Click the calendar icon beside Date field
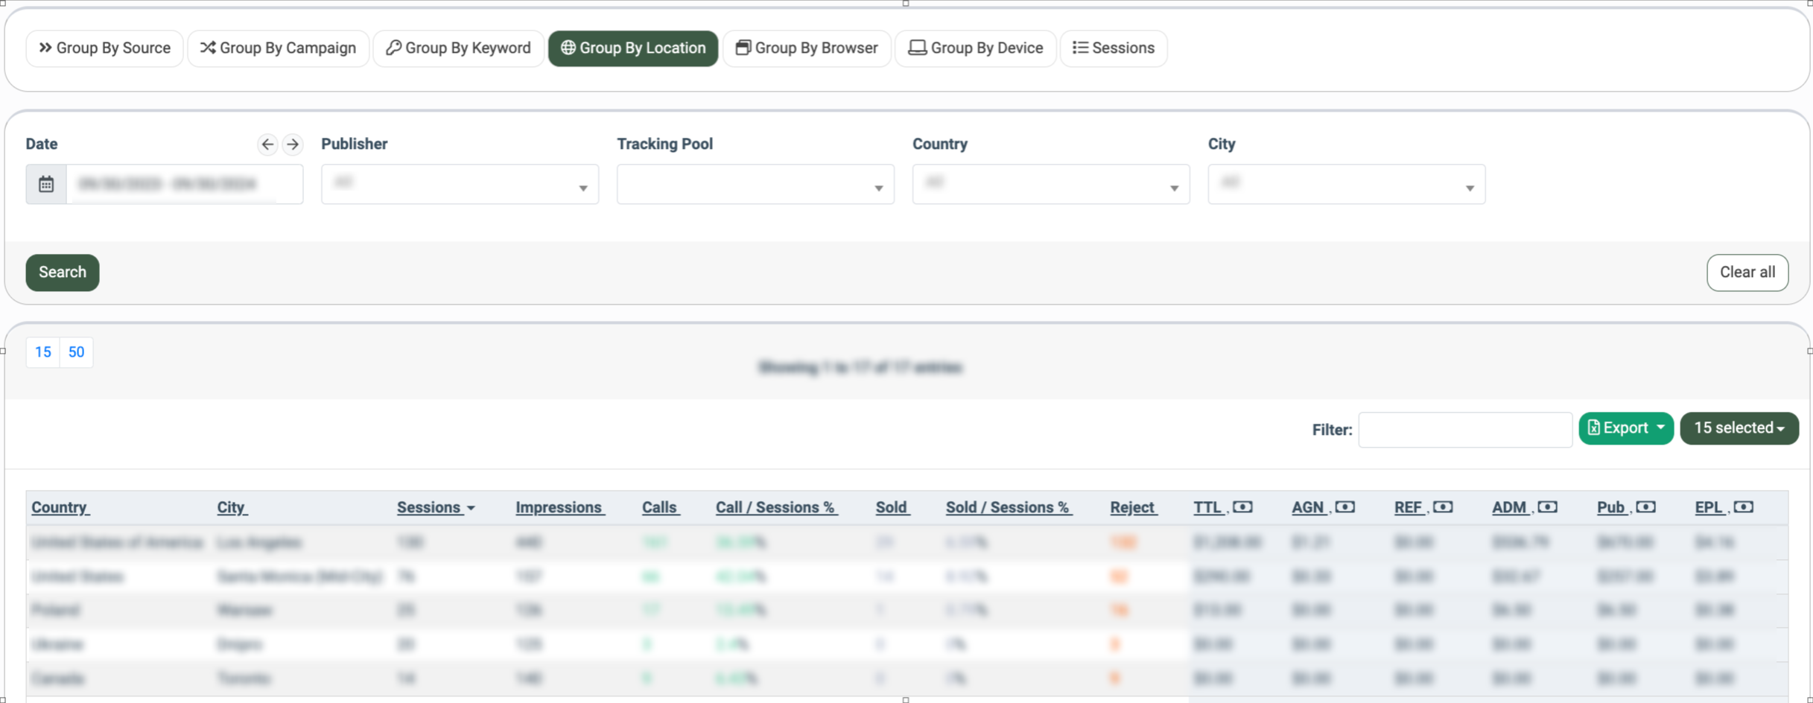This screenshot has width=1813, height=703. [46, 184]
